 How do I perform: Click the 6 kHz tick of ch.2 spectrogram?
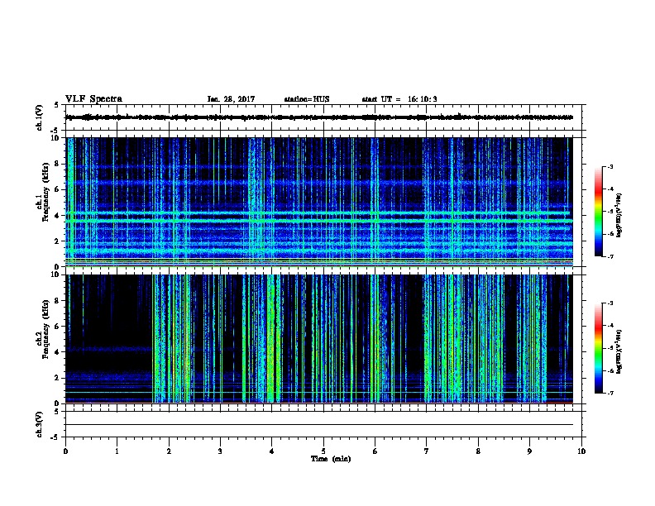pyautogui.click(x=57, y=326)
